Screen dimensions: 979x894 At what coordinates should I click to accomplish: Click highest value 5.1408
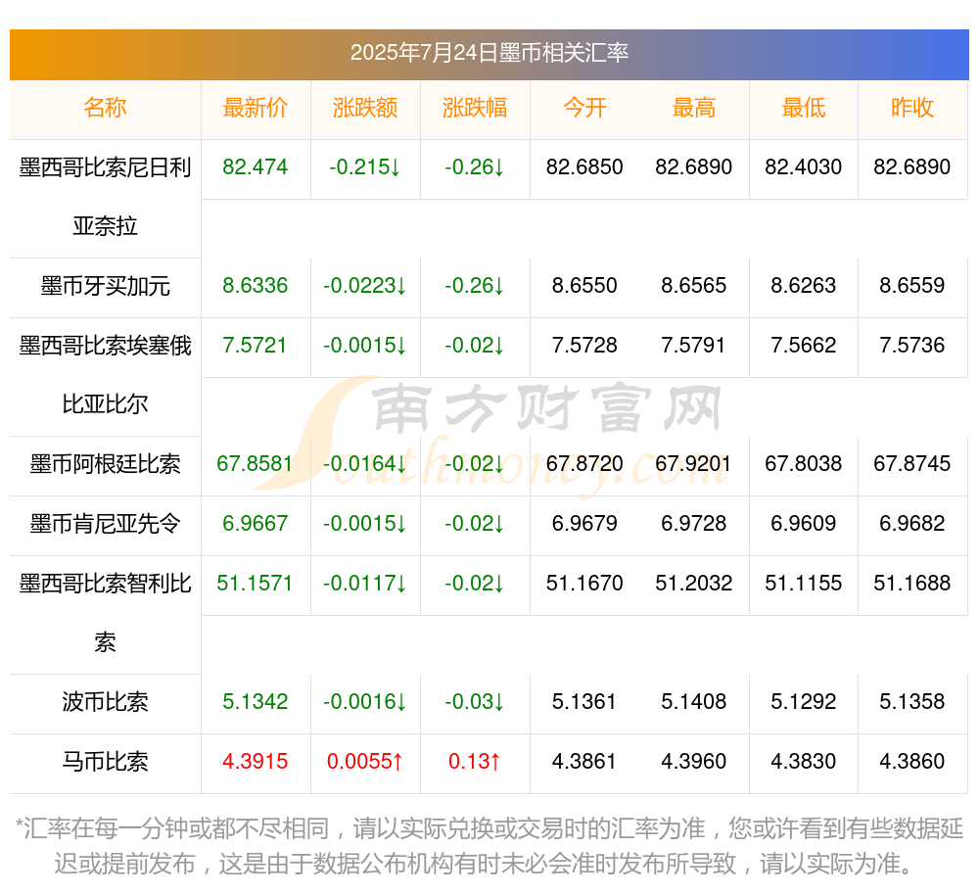coord(694,702)
